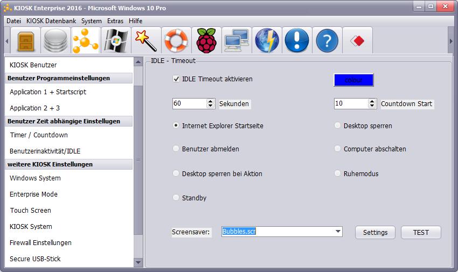Viewport: 458px width, 272px height.
Task: Increase Countdown Start with up arrow
Action: (x=372, y=101)
